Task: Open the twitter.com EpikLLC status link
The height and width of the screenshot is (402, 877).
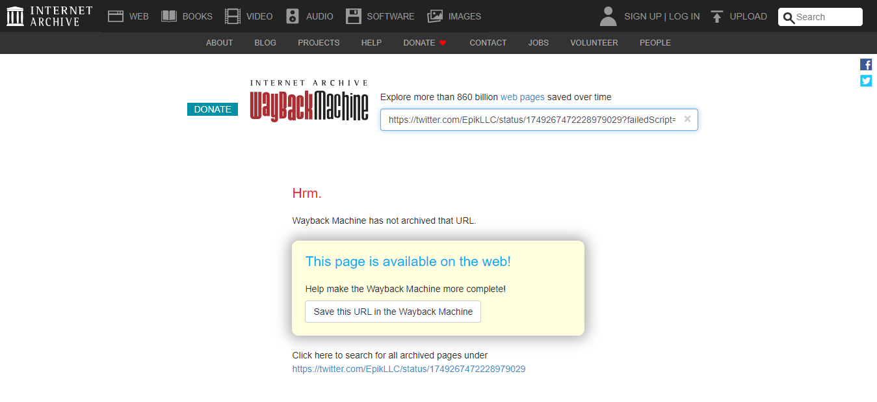Action: click(409, 369)
